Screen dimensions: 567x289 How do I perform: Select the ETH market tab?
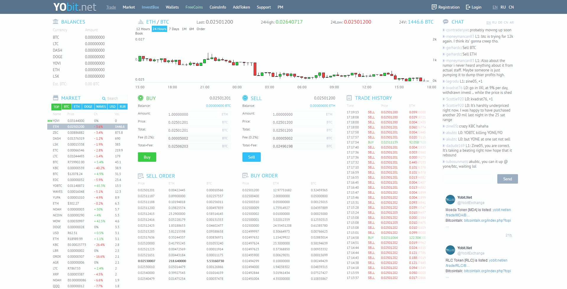(x=77, y=107)
